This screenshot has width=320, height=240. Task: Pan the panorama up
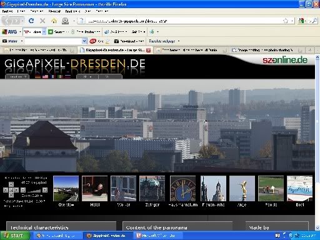pyautogui.click(x=11, y=184)
